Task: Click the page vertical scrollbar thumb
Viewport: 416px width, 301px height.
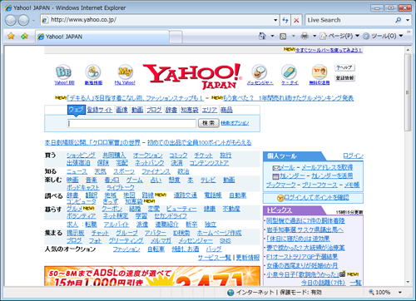Action: click(x=408, y=92)
